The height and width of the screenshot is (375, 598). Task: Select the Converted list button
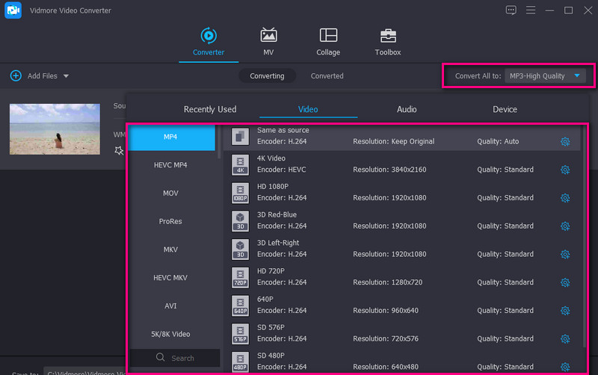(327, 76)
